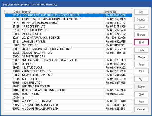Select the supplier named "a"
This screenshot has height=116, width=152.
[x=68, y=98]
